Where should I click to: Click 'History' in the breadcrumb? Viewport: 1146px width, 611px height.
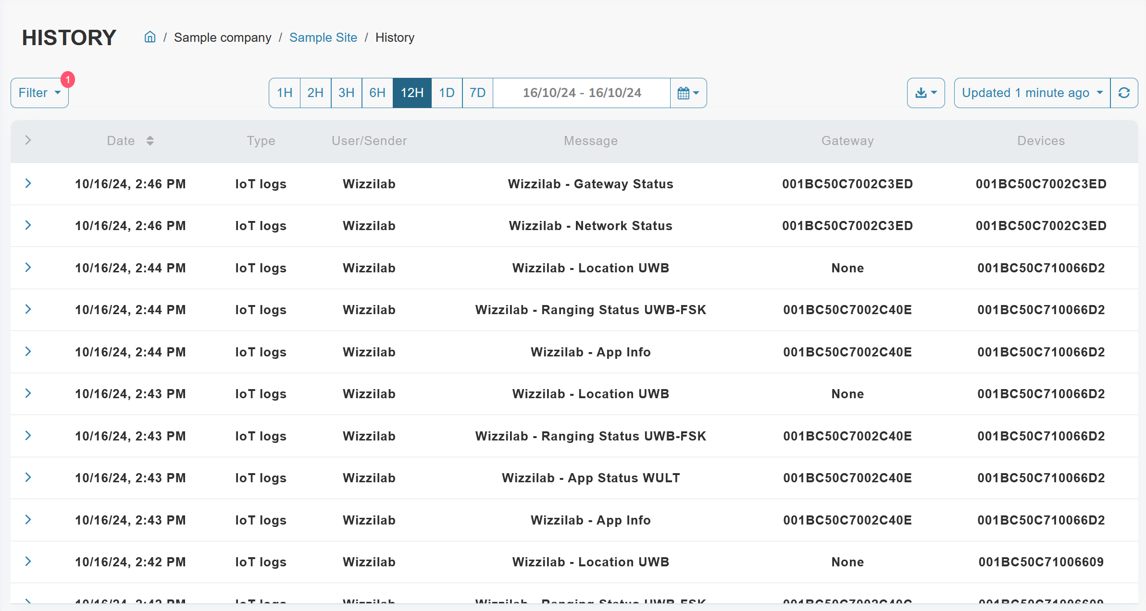(395, 37)
